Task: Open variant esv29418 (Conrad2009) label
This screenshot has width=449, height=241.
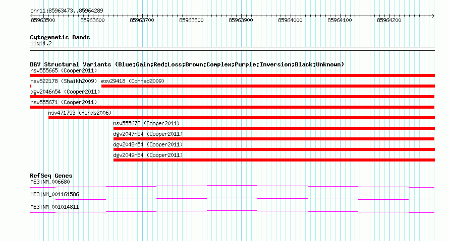Action: pyautogui.click(x=133, y=81)
